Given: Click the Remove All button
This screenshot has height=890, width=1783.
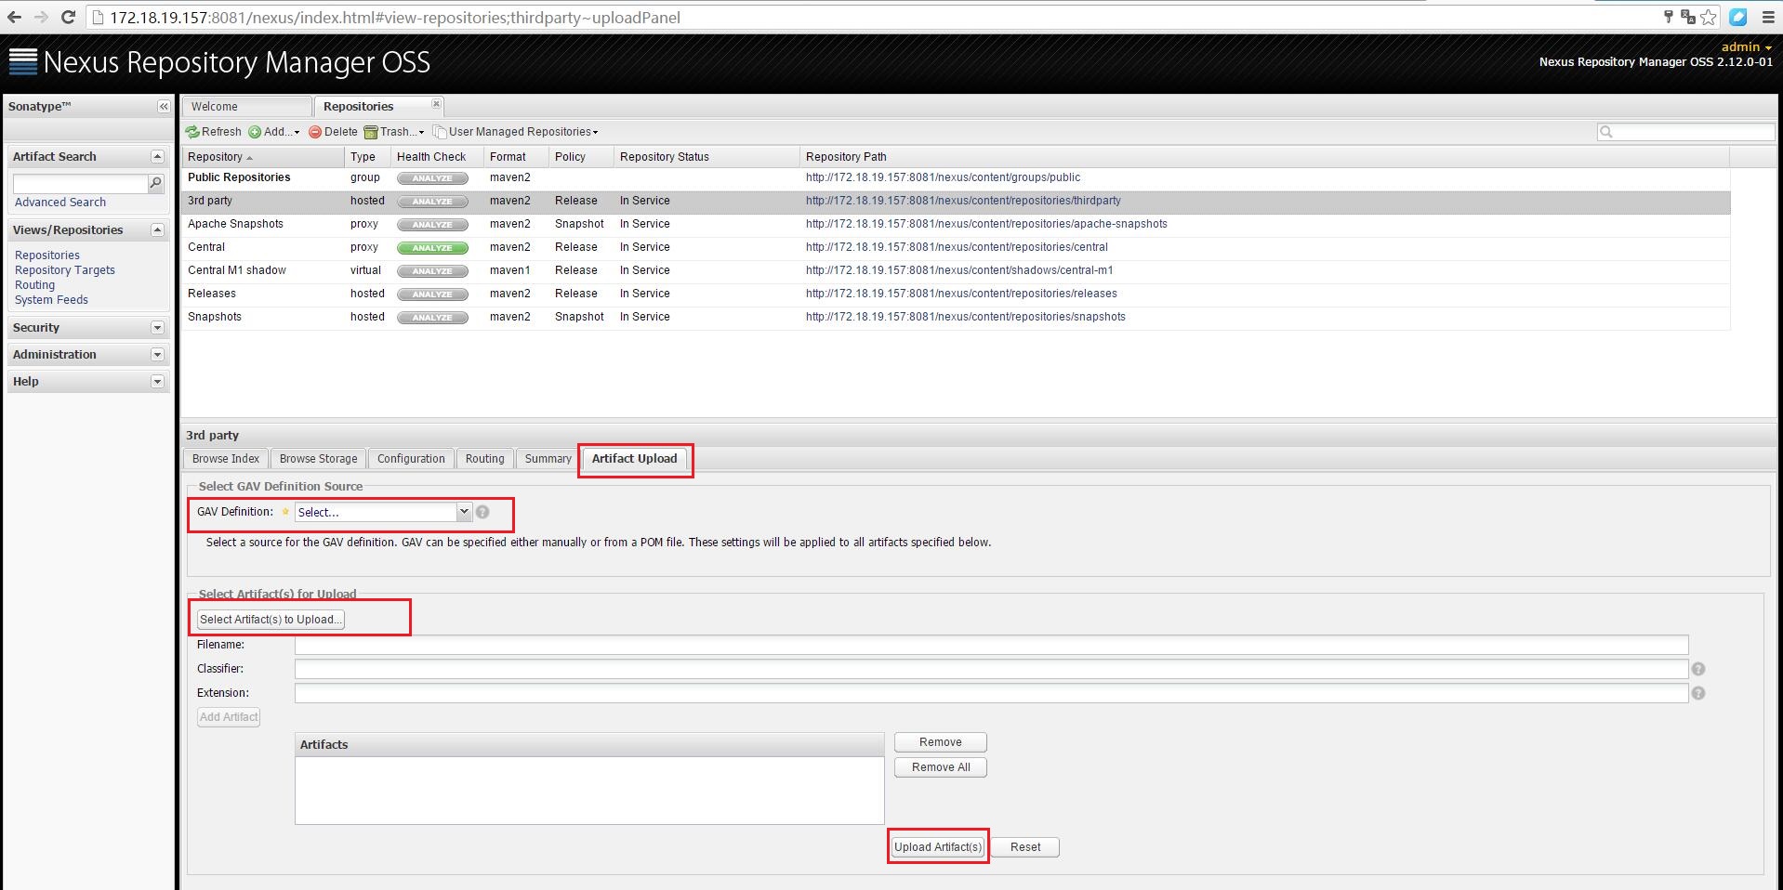Looking at the screenshot, I should click(941, 767).
